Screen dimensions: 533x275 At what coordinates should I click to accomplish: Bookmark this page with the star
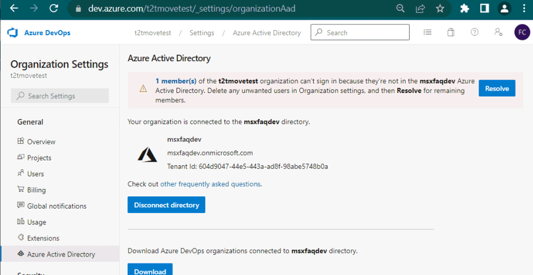tap(440, 9)
